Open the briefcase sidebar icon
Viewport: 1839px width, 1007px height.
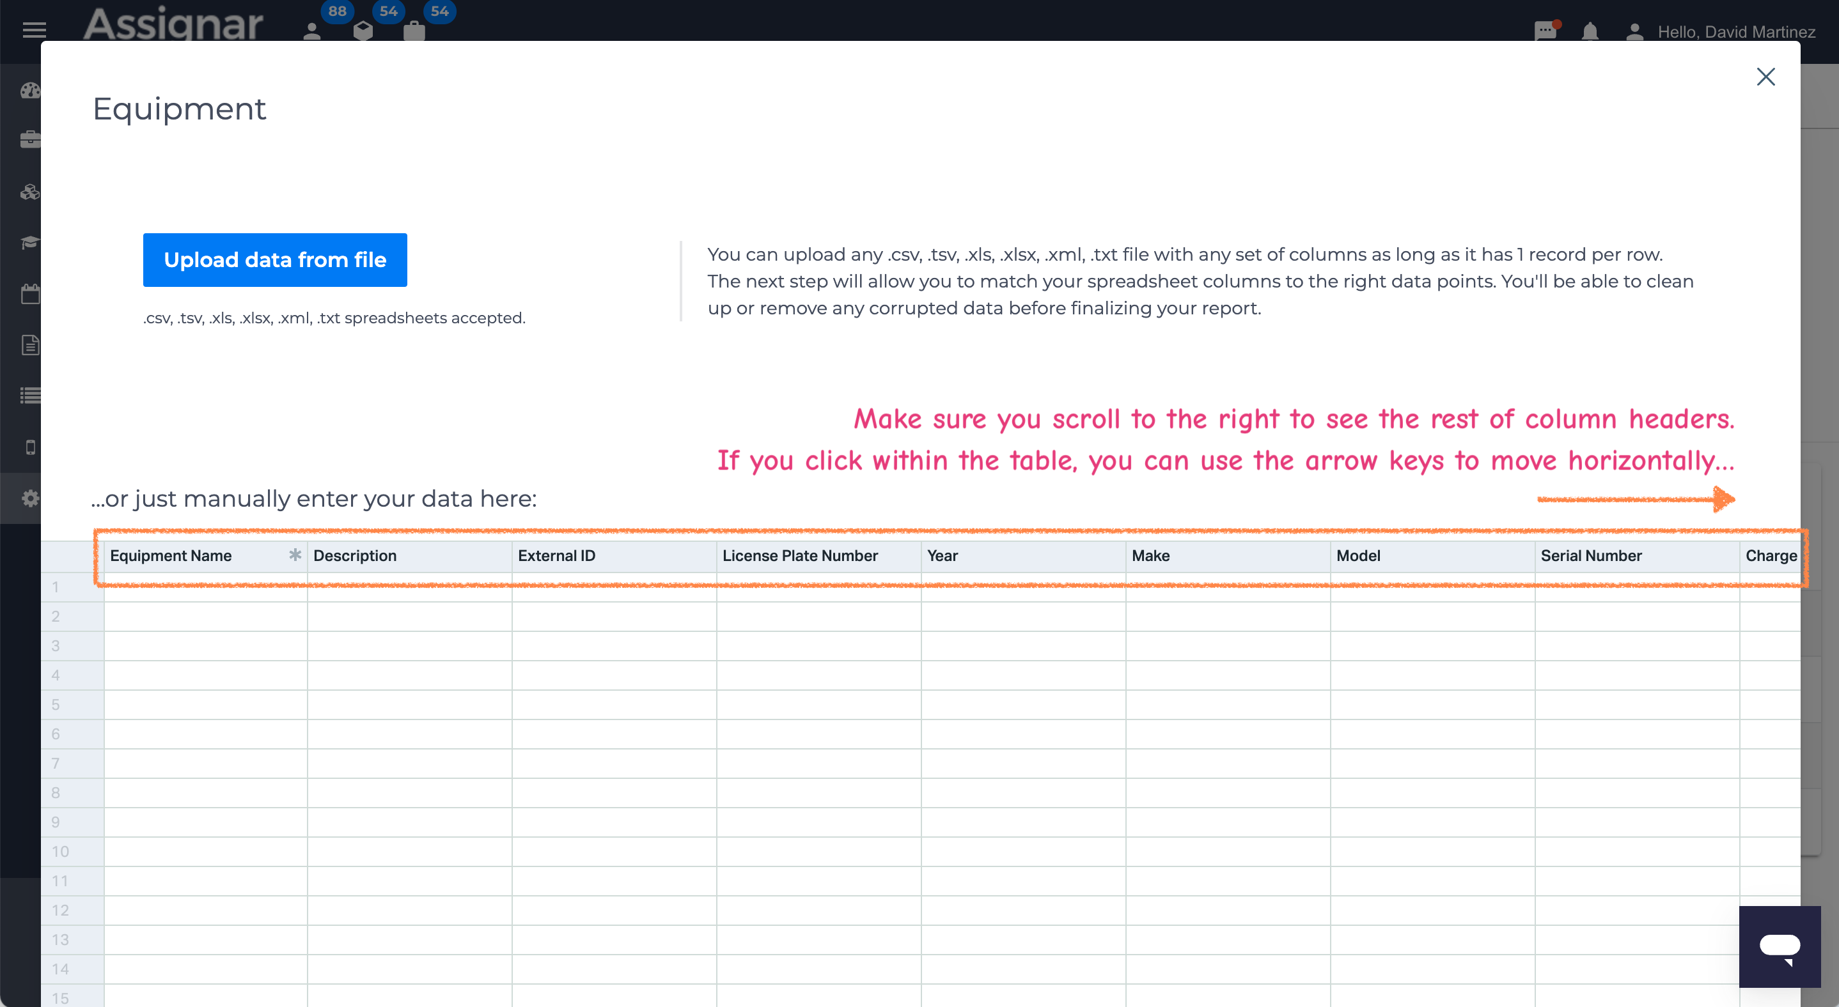click(30, 139)
